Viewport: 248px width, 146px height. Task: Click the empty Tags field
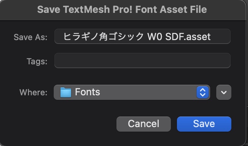[143, 61]
